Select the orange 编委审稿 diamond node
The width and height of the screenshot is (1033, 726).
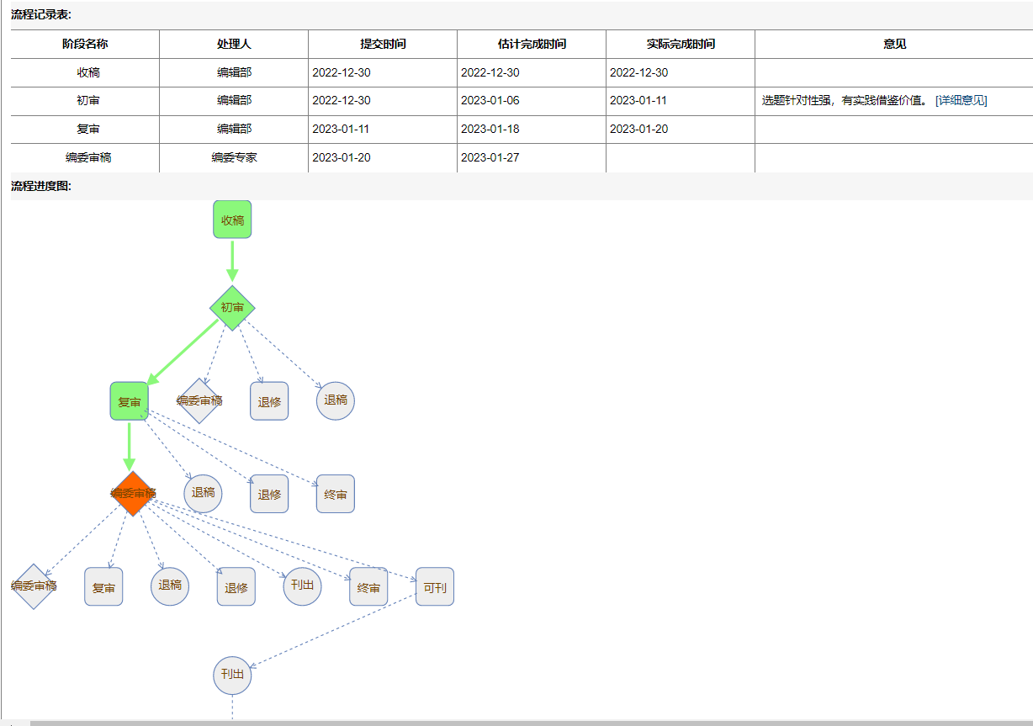pyautogui.click(x=133, y=493)
